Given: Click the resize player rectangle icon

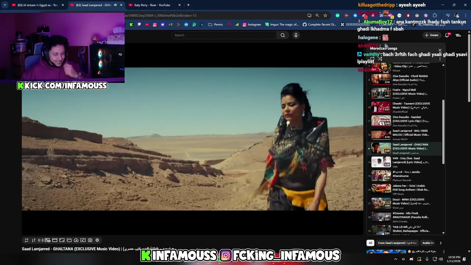Looking at the screenshot, I should click(x=62, y=240).
